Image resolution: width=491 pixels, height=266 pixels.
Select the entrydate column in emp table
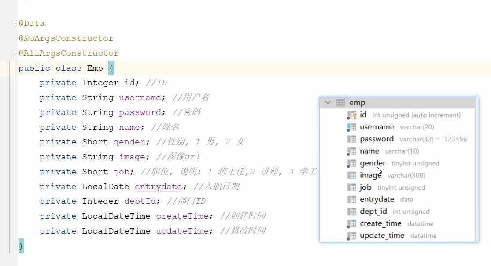pos(377,199)
